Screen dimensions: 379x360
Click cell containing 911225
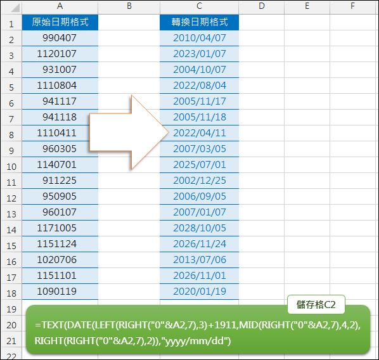pos(60,181)
